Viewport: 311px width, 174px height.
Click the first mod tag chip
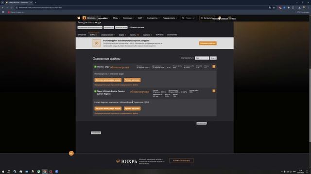(x=90, y=28)
